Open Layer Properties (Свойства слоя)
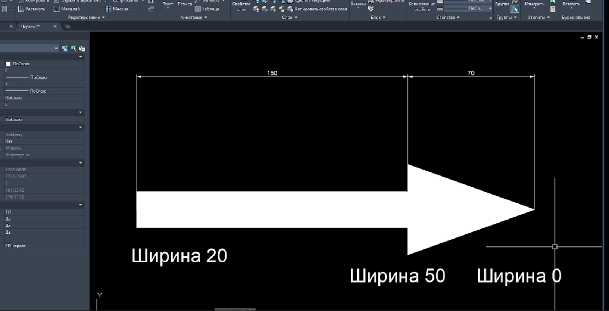Screen dimensions: 609x311 [241, 6]
